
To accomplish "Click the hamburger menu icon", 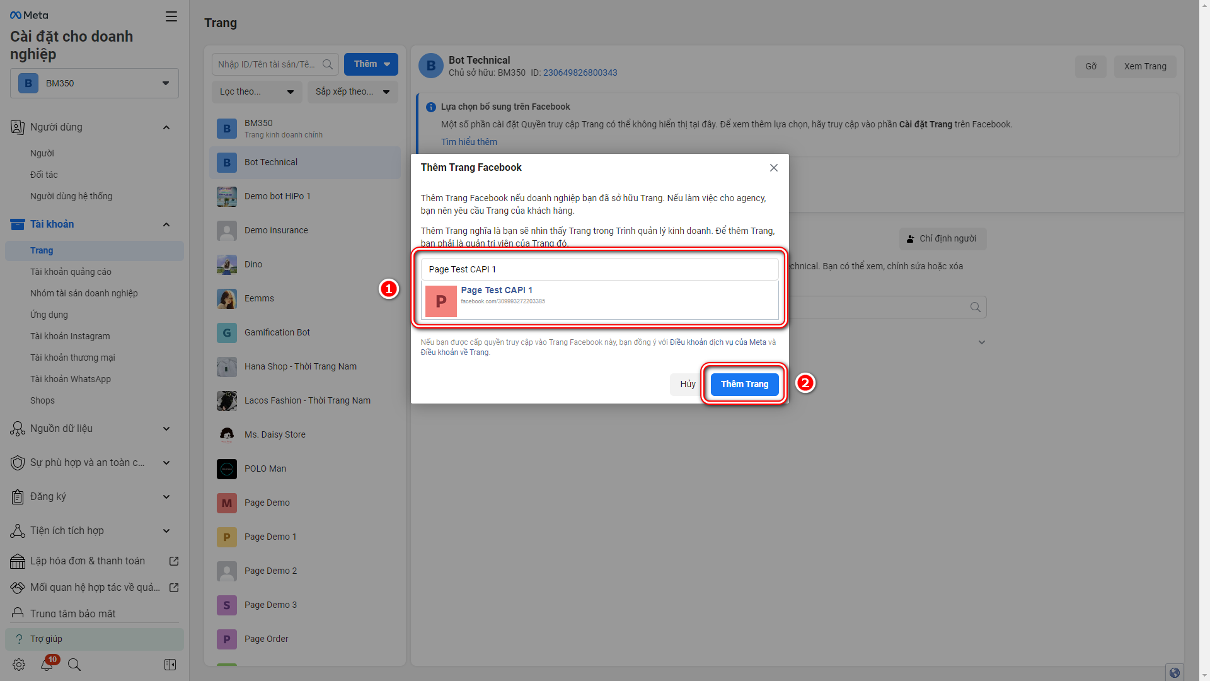I will [171, 16].
